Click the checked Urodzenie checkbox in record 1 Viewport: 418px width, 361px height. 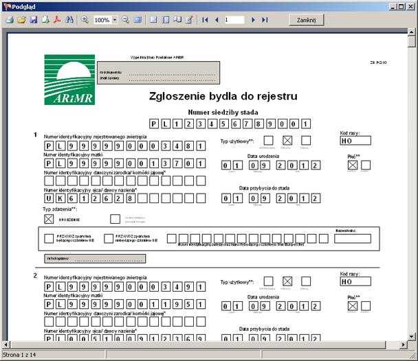pos(49,219)
